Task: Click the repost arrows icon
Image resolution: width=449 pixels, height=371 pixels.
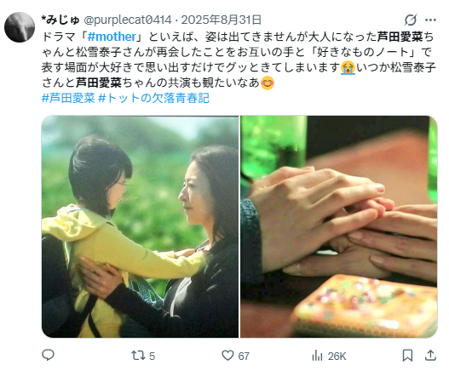Action: [137, 356]
